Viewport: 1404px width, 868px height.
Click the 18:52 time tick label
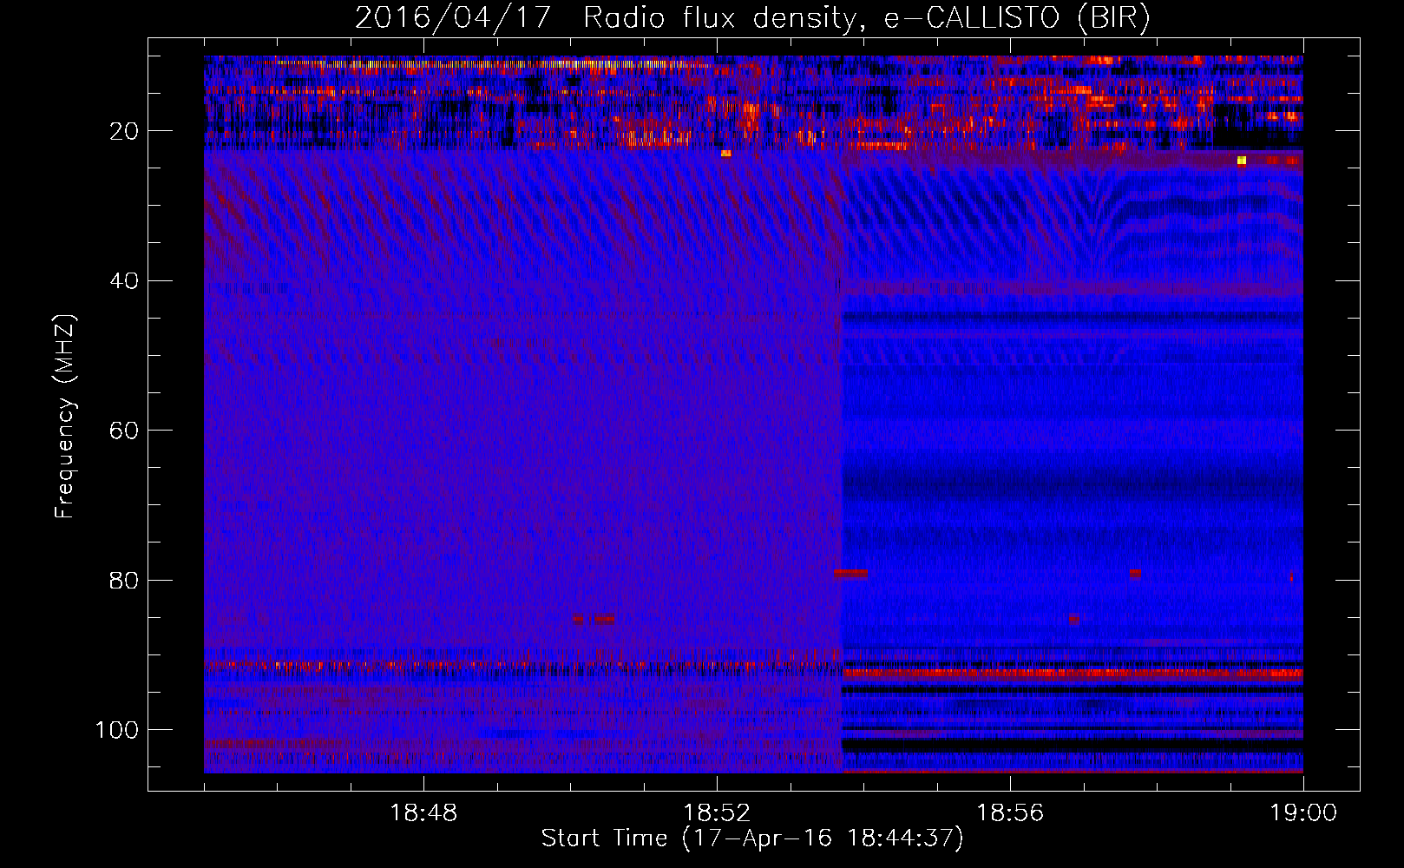[x=717, y=813]
